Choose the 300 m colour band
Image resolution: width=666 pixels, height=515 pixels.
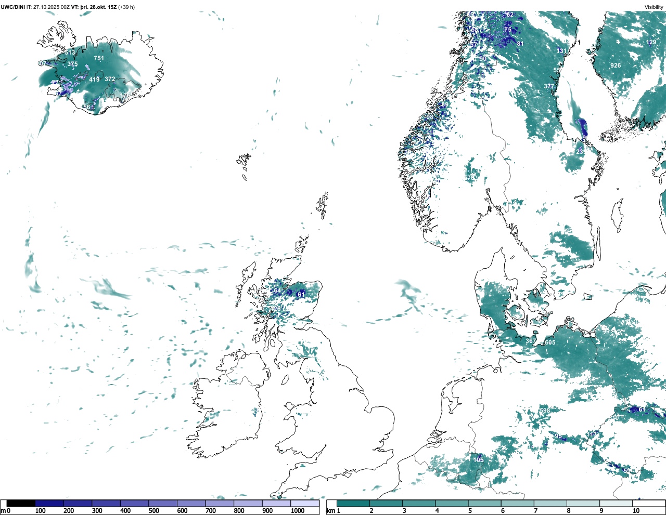106,503
